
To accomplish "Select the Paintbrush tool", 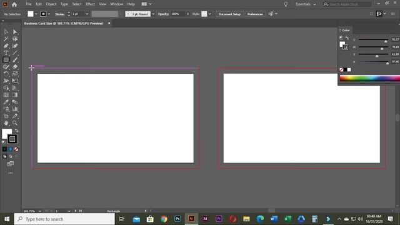I will tap(15, 60).
